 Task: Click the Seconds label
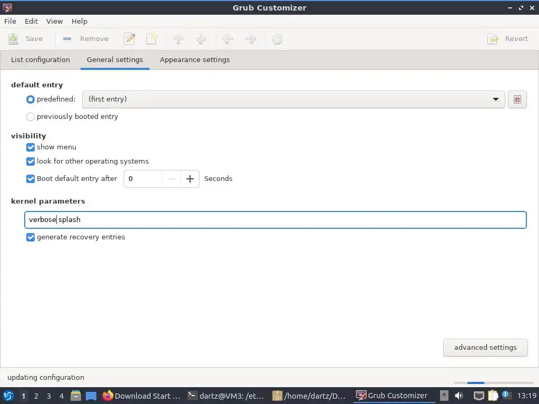(x=218, y=179)
